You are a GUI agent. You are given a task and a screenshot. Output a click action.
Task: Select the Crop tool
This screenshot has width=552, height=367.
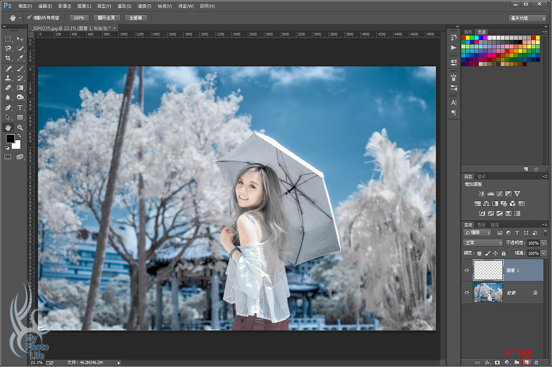[8, 58]
